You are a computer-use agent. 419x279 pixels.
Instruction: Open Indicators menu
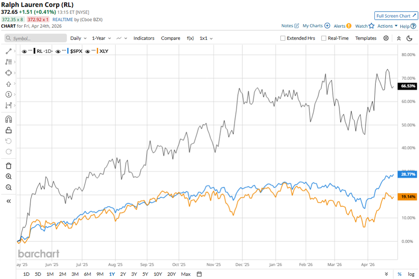pos(144,38)
